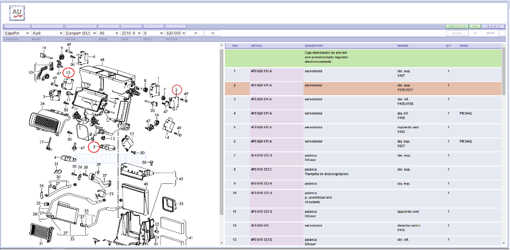Click part label 14 in the diagram

pos(167,137)
